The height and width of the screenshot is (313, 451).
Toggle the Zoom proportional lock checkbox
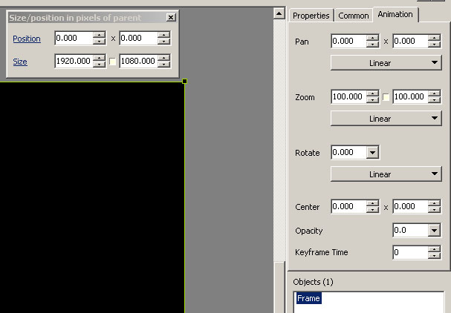(x=386, y=97)
